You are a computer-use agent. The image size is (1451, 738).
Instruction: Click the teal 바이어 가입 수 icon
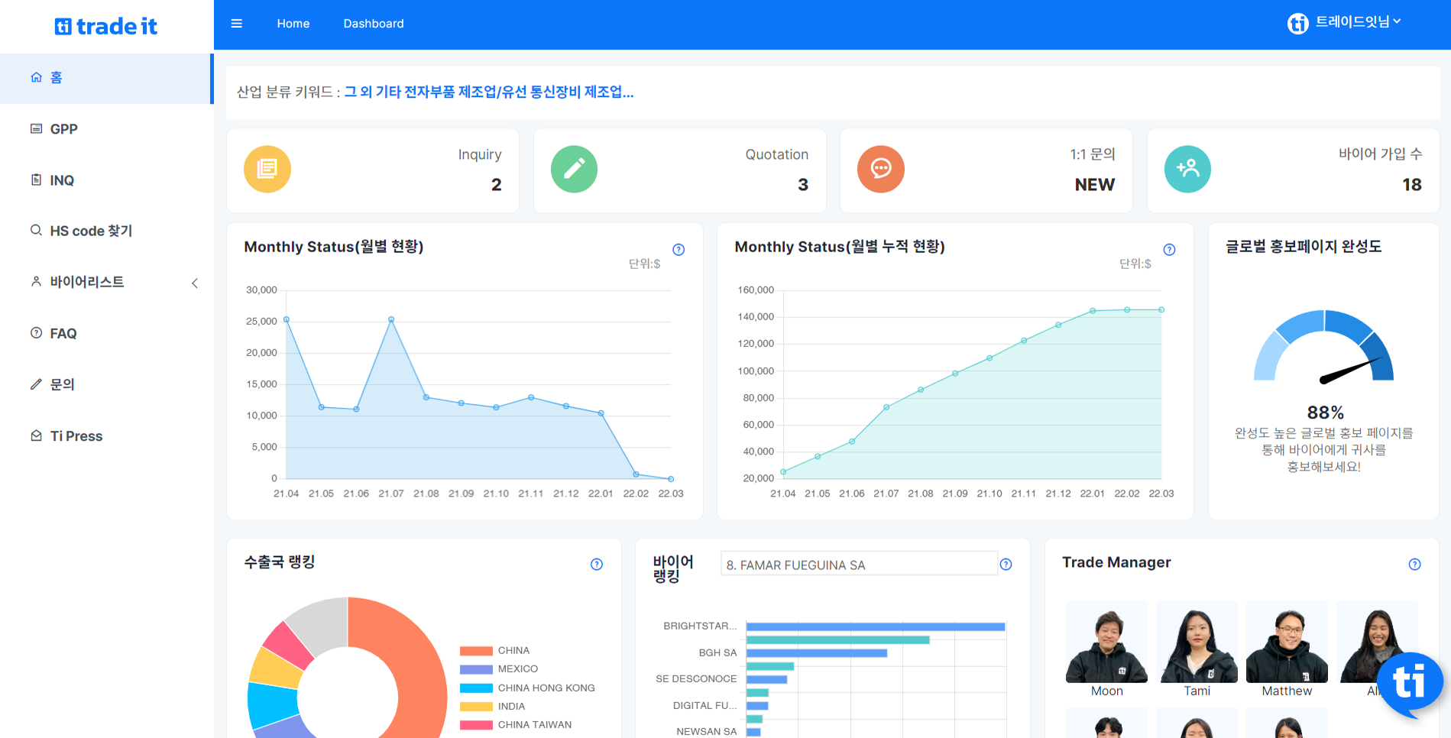click(1187, 169)
